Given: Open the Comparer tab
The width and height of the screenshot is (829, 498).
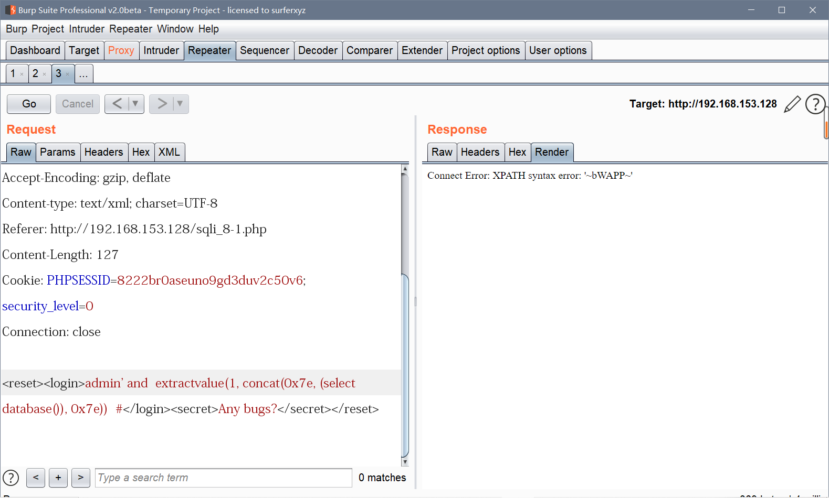Looking at the screenshot, I should click(370, 50).
